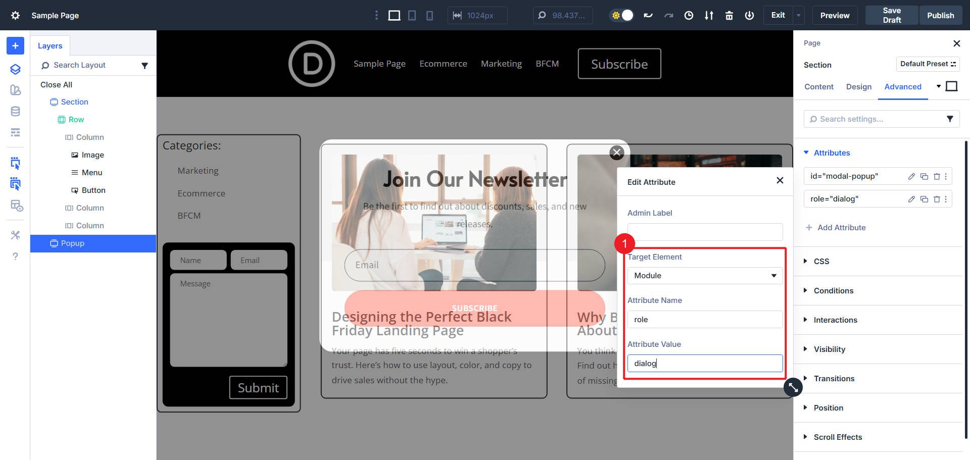Click the Publish button

940,15
